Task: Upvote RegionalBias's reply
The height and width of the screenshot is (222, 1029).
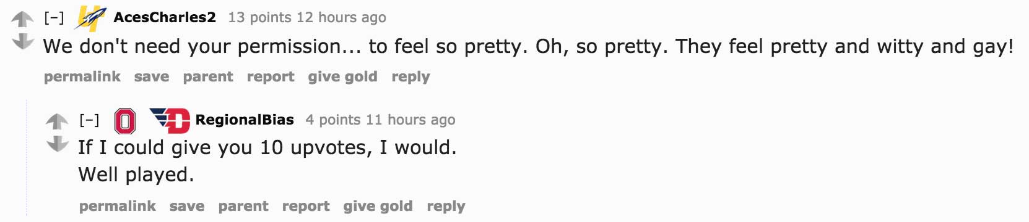Action: coord(57,121)
